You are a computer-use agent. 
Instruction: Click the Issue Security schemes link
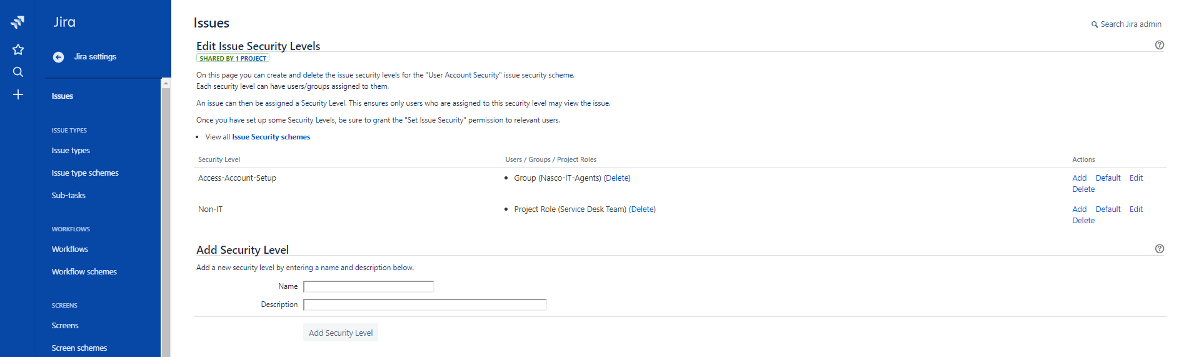271,137
